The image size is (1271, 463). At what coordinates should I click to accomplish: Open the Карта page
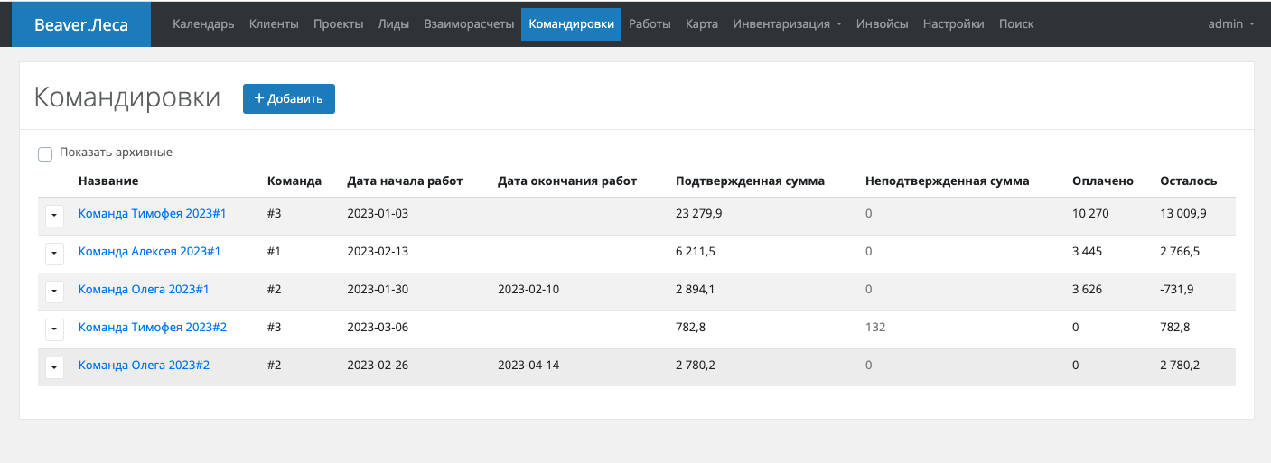(701, 24)
